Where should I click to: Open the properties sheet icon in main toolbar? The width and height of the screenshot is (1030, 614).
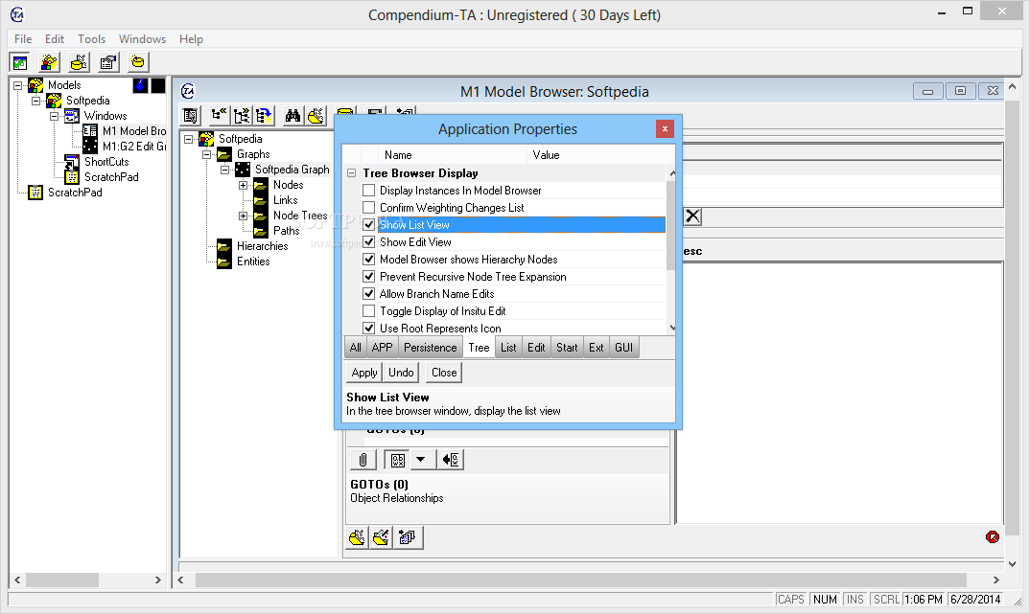(108, 62)
